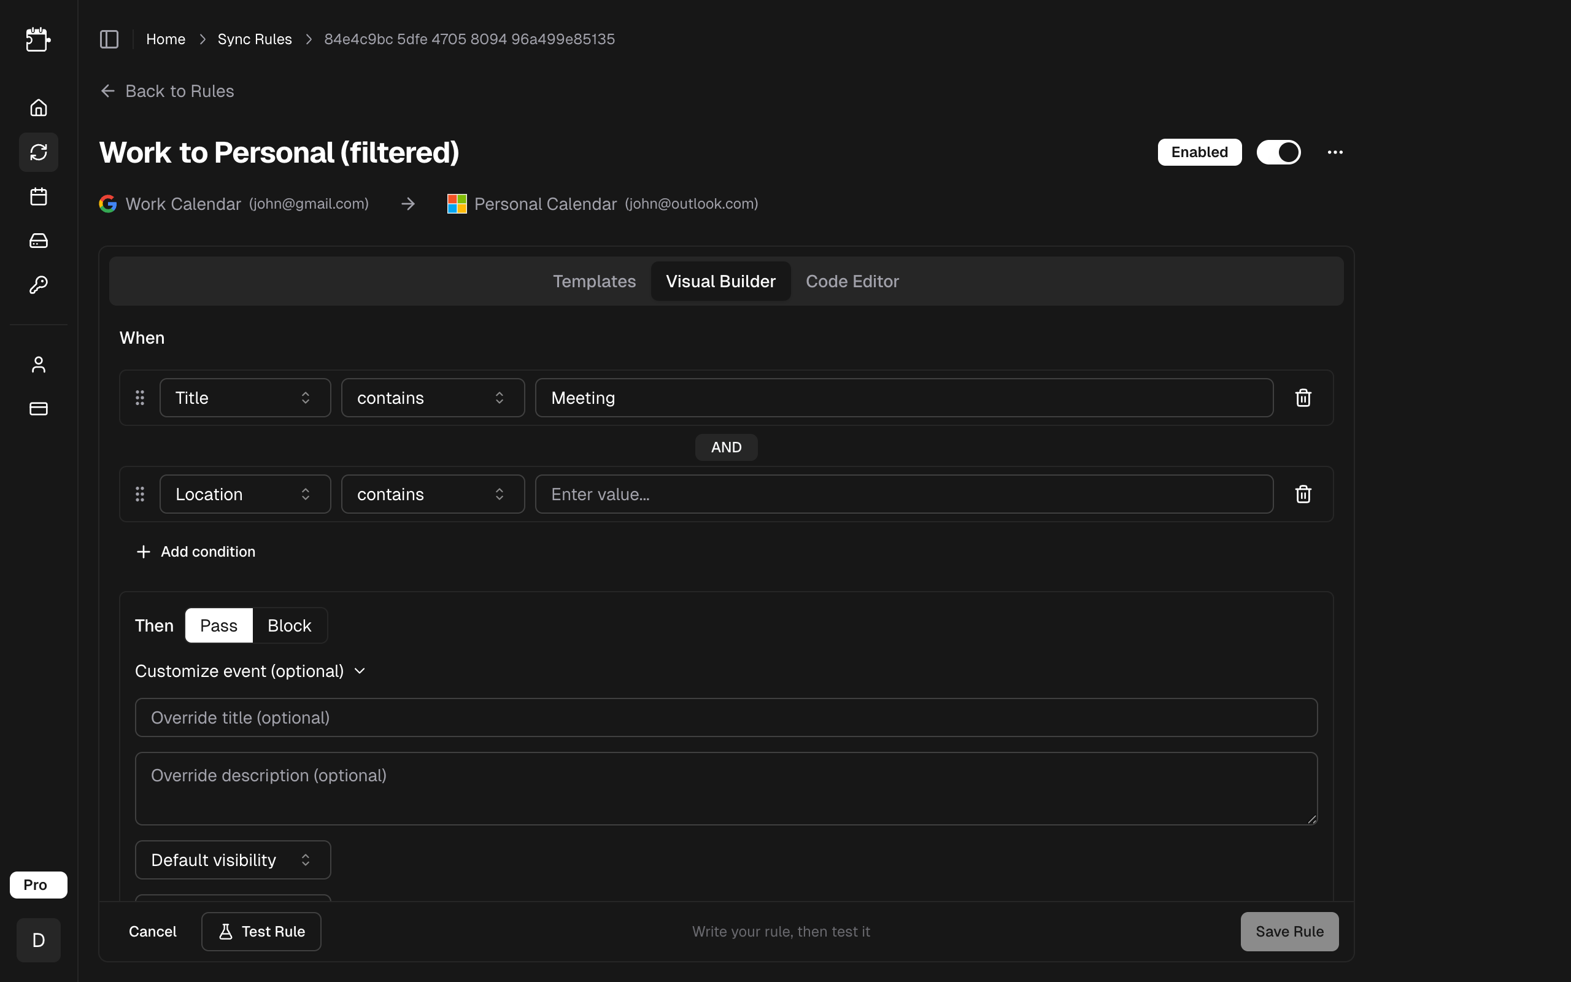Open the Calendar icon in the sidebar
This screenshot has width=1571, height=982.
coord(38,196)
